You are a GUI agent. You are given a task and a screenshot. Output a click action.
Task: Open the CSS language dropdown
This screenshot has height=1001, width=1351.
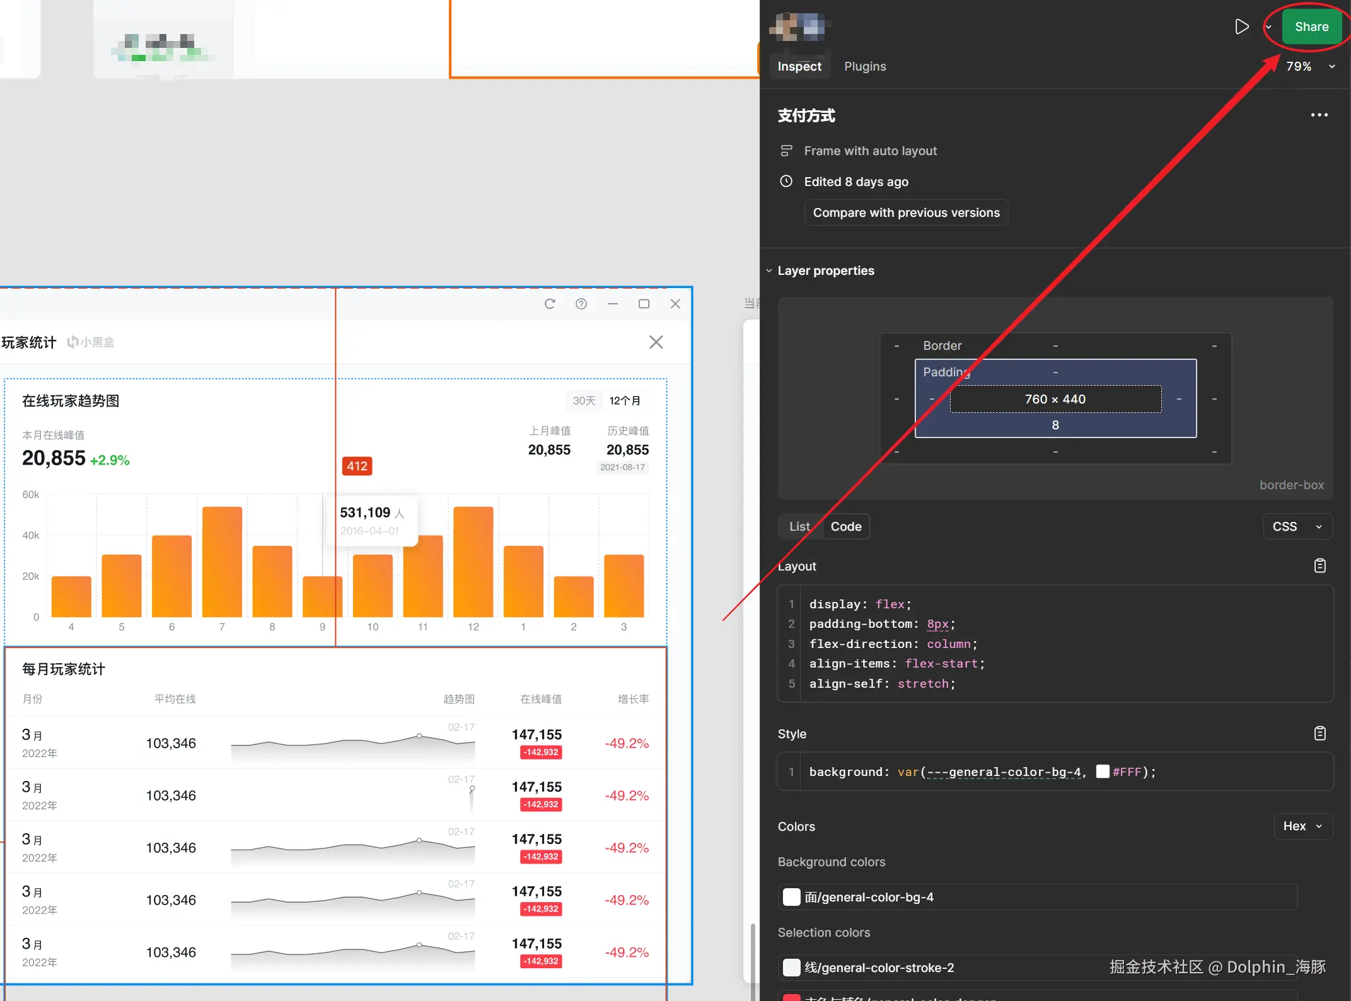coord(1297,526)
